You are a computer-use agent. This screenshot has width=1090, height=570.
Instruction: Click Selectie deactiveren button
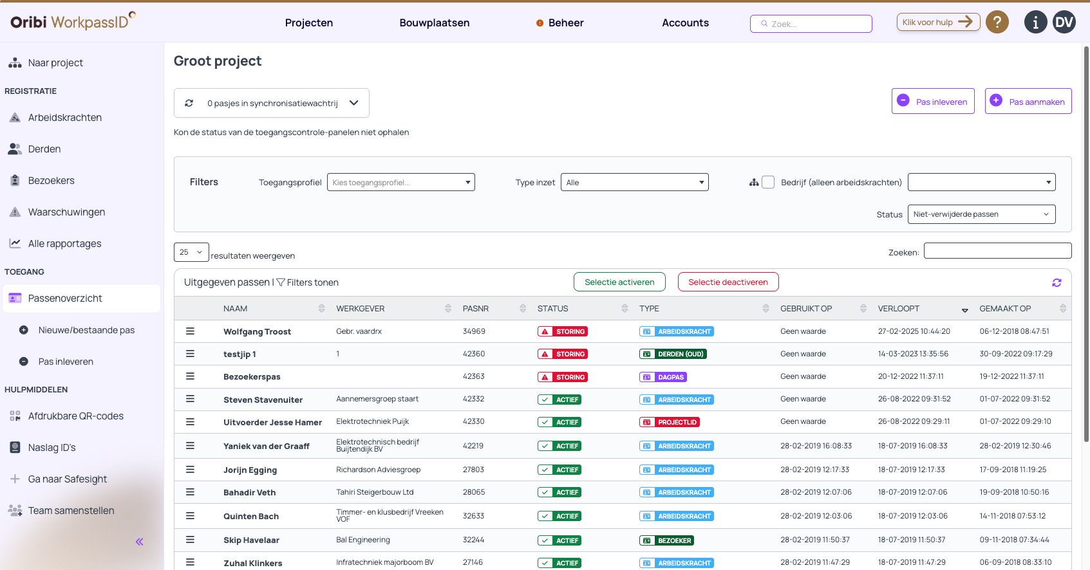(x=728, y=282)
